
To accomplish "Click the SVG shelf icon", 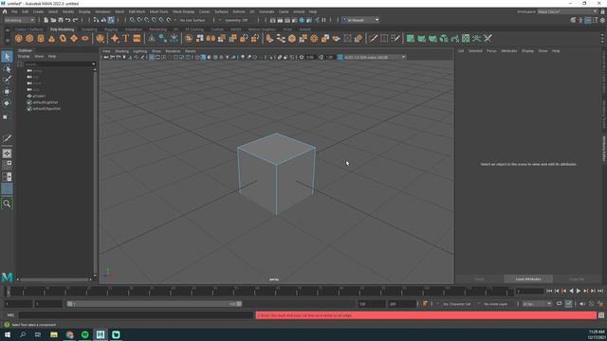I will 137,38.
